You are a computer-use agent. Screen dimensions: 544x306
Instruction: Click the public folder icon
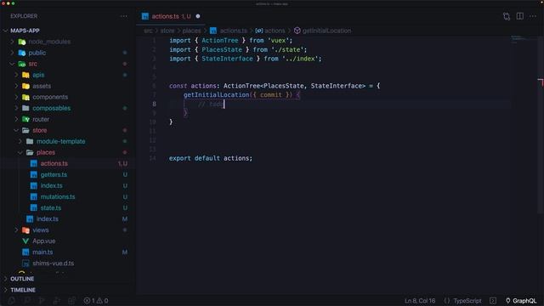pos(22,53)
